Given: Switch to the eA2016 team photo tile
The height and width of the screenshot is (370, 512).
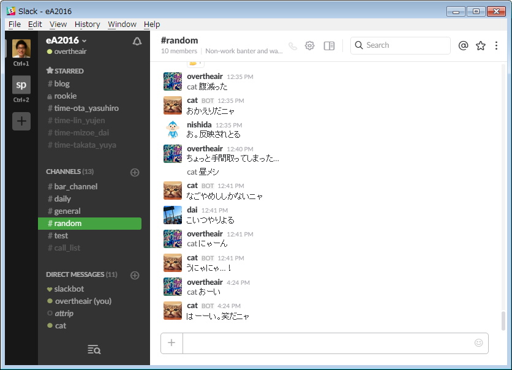Looking at the screenshot, I should tap(21, 48).
